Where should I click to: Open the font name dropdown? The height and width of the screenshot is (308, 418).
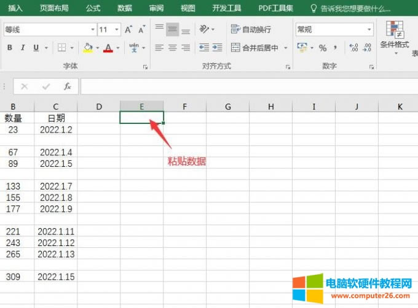pos(92,29)
